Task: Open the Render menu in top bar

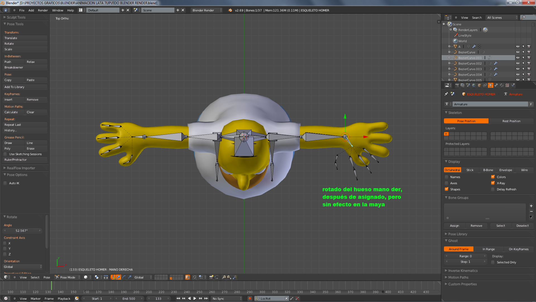Action: click(x=43, y=10)
